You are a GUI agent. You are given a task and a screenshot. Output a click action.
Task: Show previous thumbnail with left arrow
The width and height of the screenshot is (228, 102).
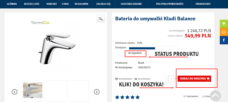coord(15,92)
